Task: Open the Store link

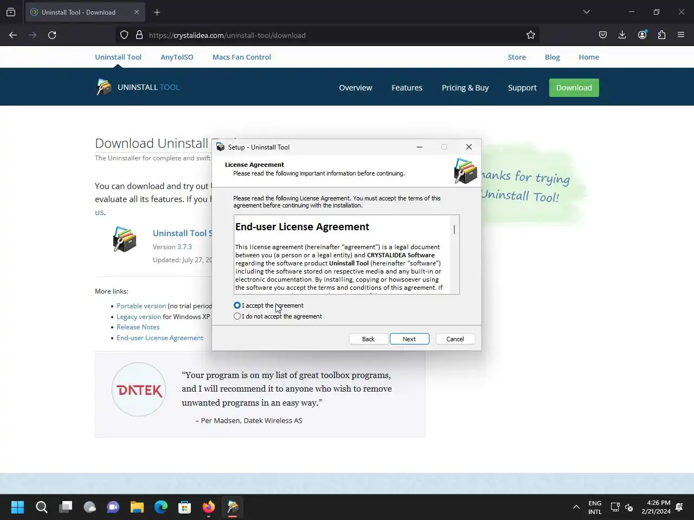Action: (517, 57)
